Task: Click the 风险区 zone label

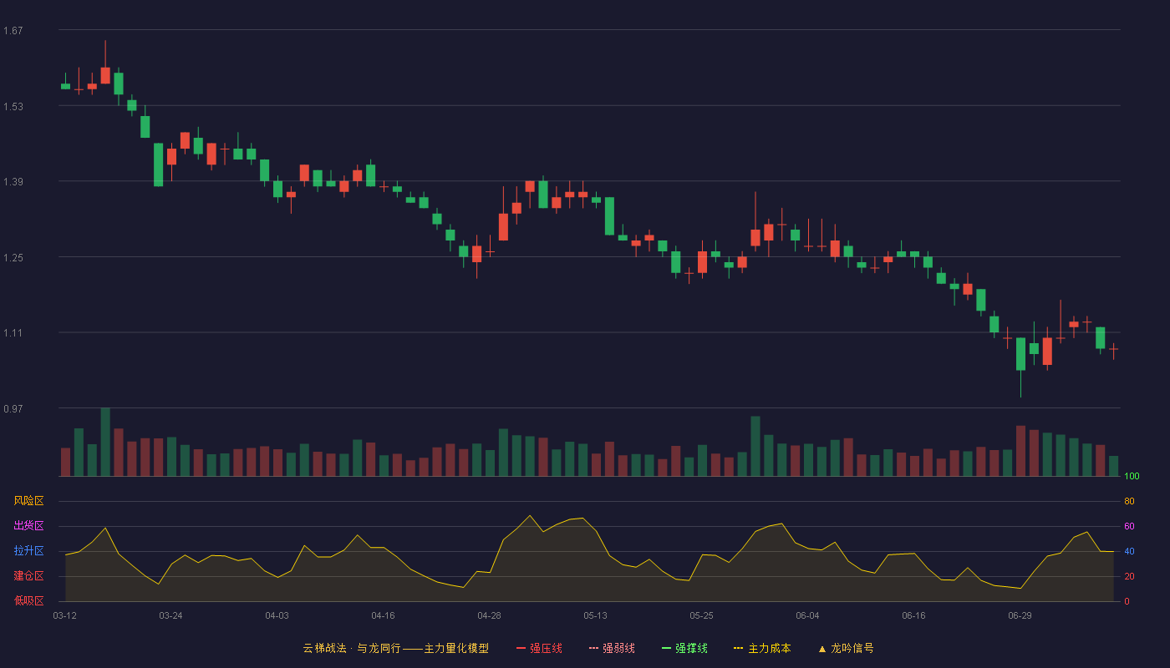Action: [x=28, y=501]
